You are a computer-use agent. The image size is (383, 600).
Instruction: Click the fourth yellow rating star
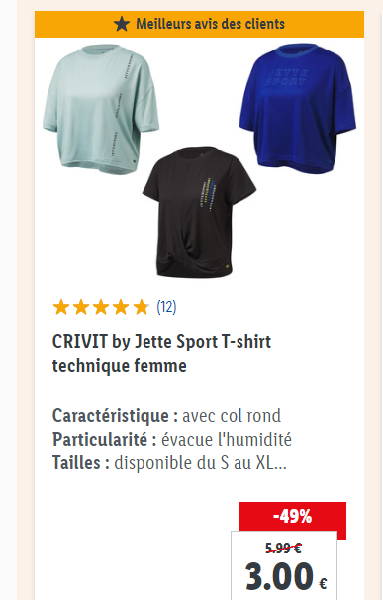[121, 307]
